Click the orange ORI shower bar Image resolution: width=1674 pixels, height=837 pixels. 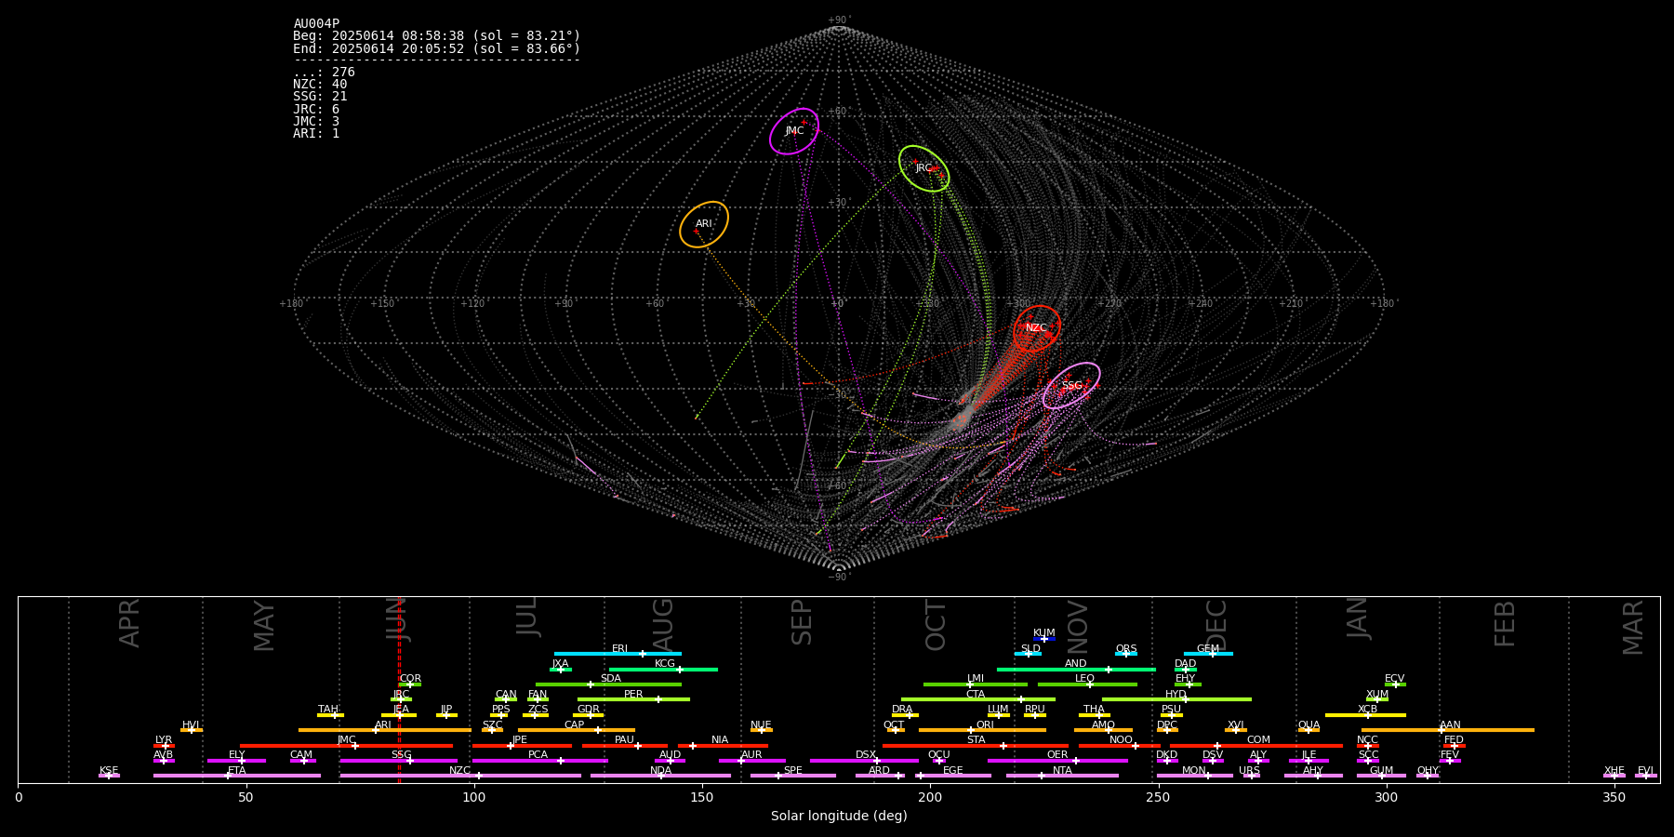[x=982, y=729]
